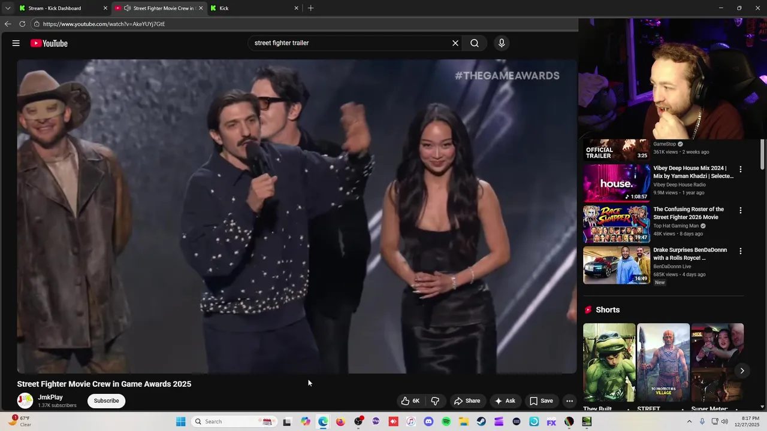Close the Kick tab
767x431 pixels.
click(296, 8)
